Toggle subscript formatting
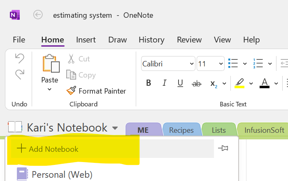The width and height of the screenshot is (288, 181). point(214,84)
